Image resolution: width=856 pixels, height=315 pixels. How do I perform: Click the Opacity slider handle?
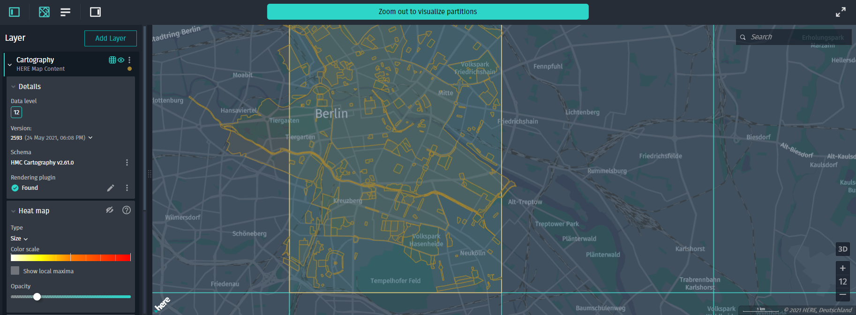click(37, 297)
